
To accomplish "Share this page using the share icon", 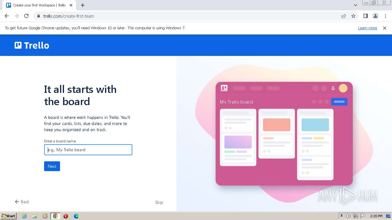I will coord(344,16).
